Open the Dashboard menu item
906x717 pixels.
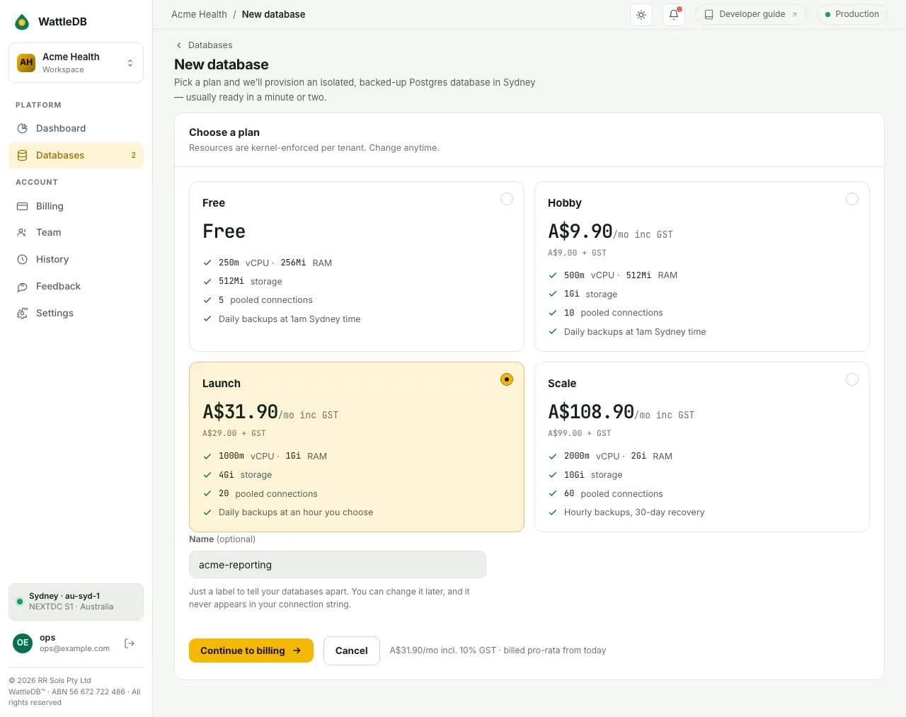point(76,129)
